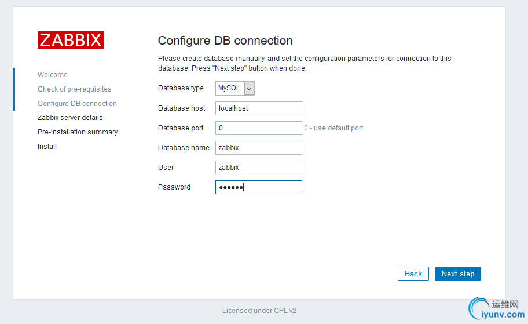The width and height of the screenshot is (528, 324).
Task: Focus the Database host input field
Action: click(x=259, y=108)
